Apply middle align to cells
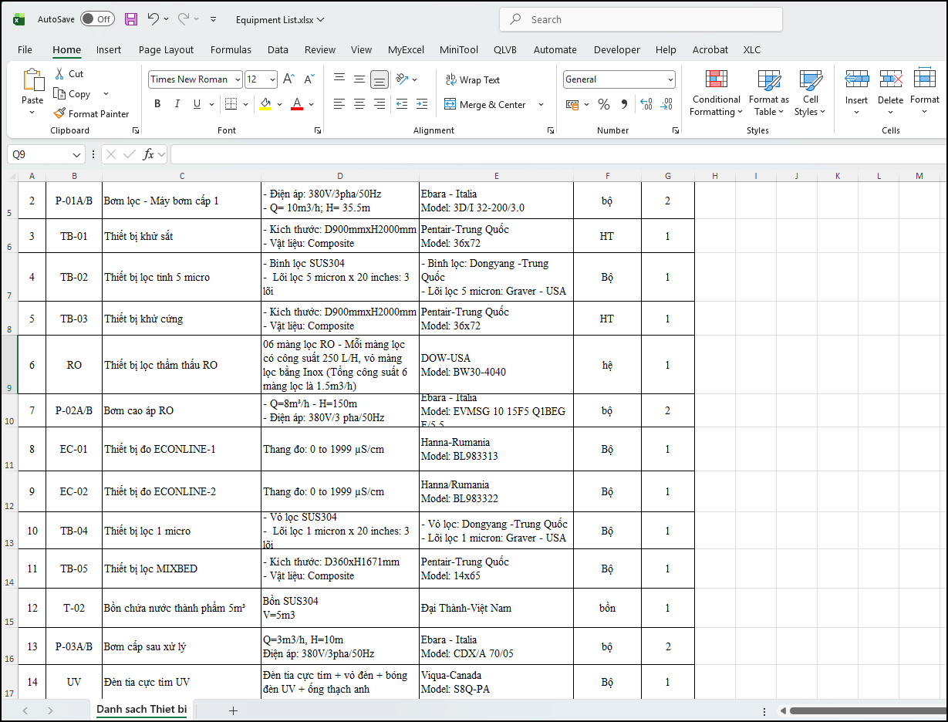 (x=359, y=79)
